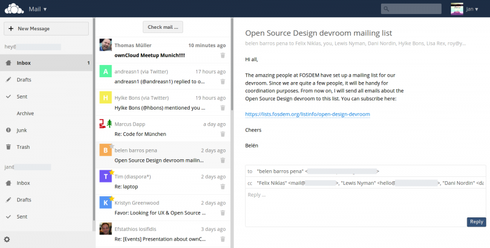Toggle star on belen barros pena message
Image resolution: width=490 pixels, height=248 pixels.
pos(111,146)
